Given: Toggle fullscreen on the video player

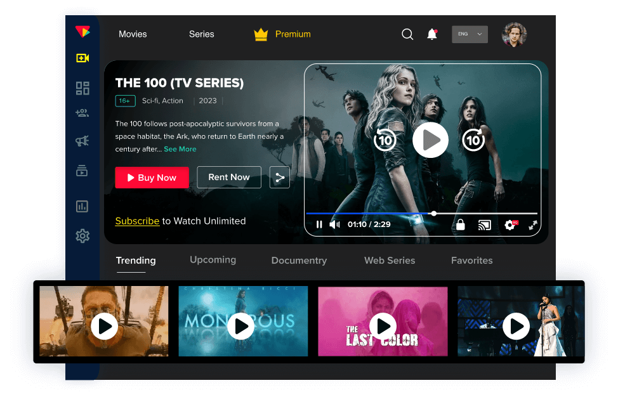Looking at the screenshot, I should coord(533,225).
